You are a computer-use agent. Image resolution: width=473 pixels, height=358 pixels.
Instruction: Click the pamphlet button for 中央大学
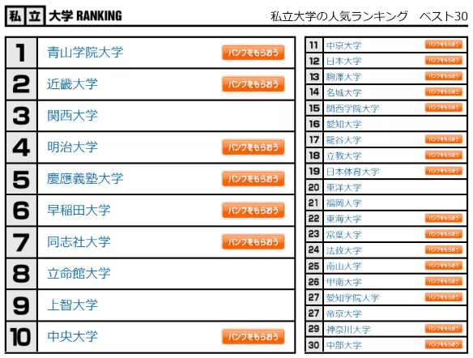coord(253,337)
